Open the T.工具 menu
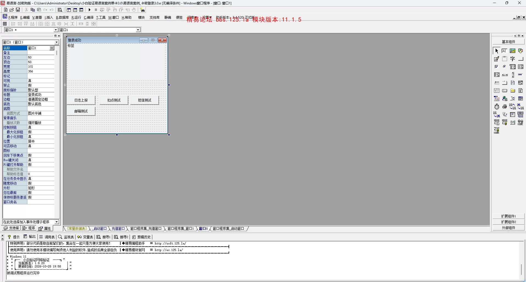526x282 pixels. 101,18
